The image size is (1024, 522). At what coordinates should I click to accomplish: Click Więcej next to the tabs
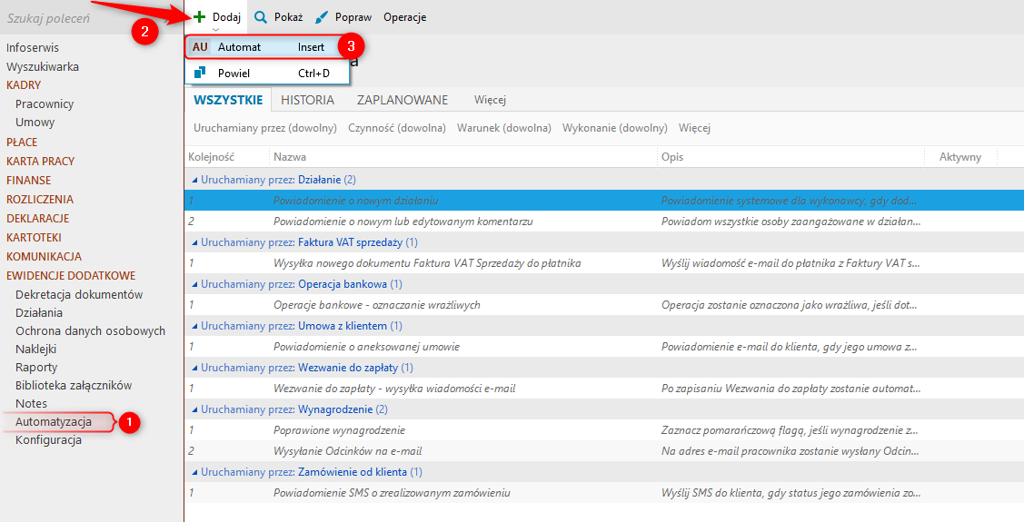[x=490, y=100]
